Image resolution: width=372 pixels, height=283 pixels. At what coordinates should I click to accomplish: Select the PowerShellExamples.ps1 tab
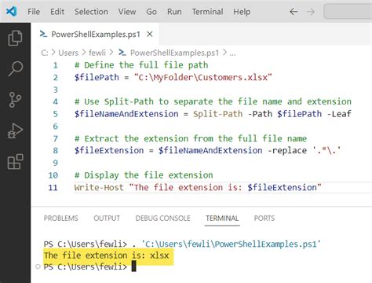point(96,35)
